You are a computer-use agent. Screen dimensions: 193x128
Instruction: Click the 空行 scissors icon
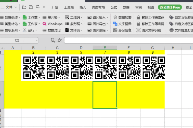coord(25,30)
